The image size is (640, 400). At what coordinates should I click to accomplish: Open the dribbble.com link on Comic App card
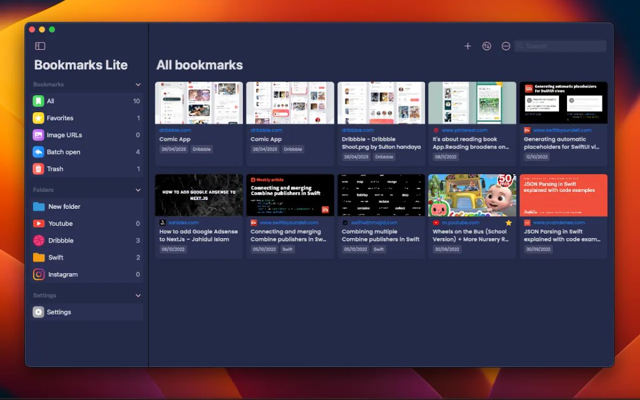pos(175,130)
